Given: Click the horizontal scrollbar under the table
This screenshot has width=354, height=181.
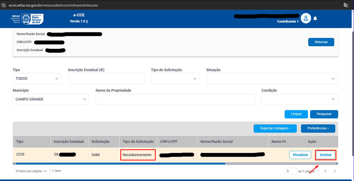Looking at the screenshot, I should pyautogui.click(x=120, y=163).
